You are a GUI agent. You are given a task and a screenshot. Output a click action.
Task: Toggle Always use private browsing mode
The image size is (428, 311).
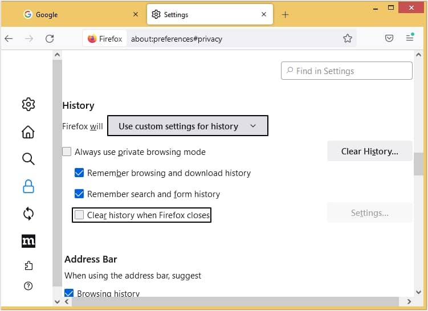pyautogui.click(x=67, y=152)
